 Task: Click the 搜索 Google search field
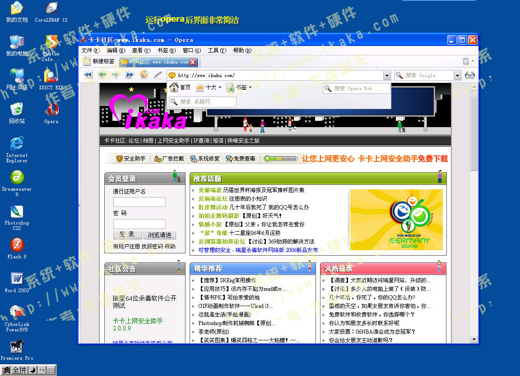[x=424, y=76]
